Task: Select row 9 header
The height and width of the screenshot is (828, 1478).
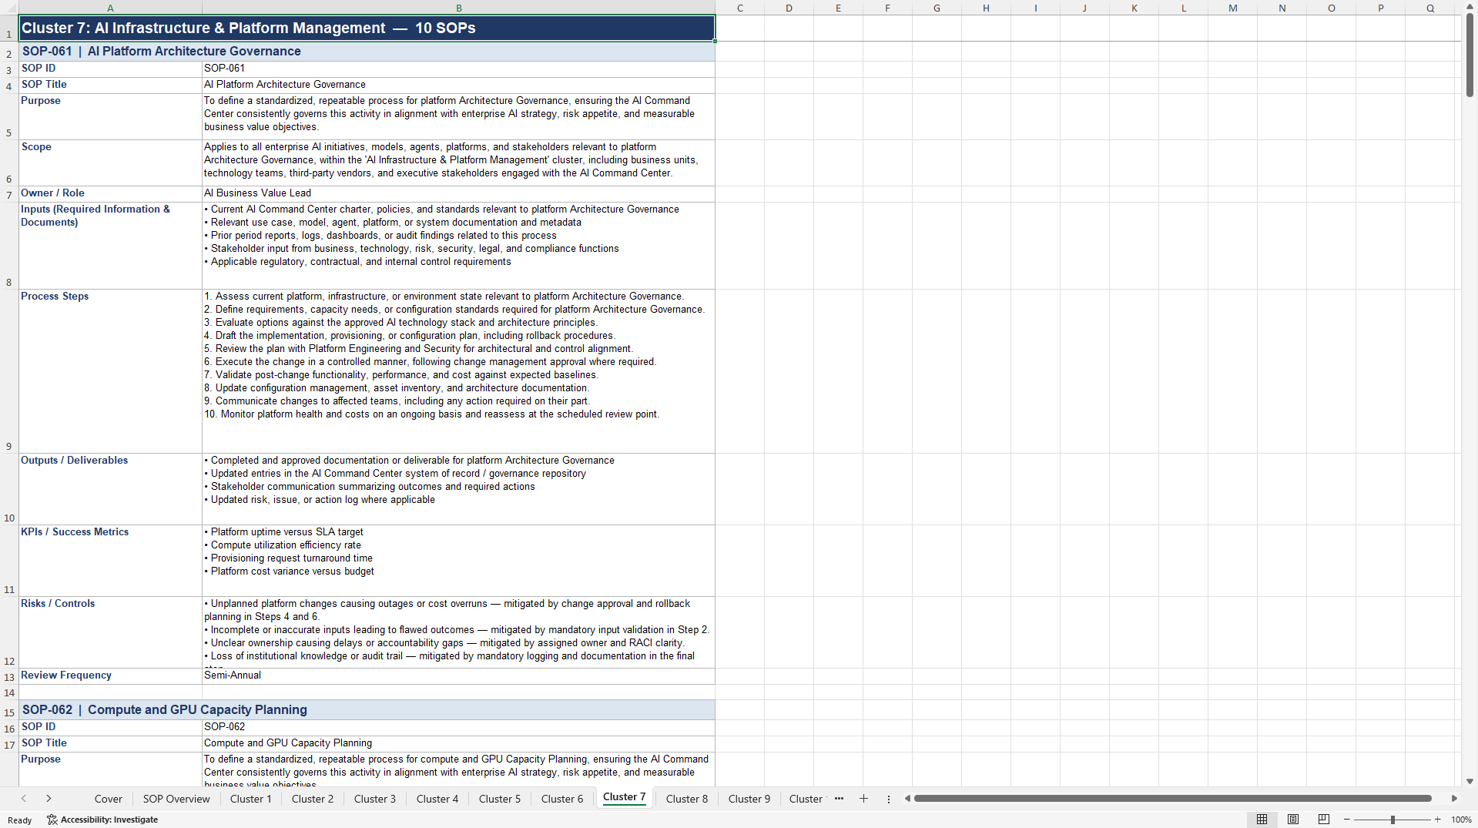Action: pyautogui.click(x=9, y=370)
